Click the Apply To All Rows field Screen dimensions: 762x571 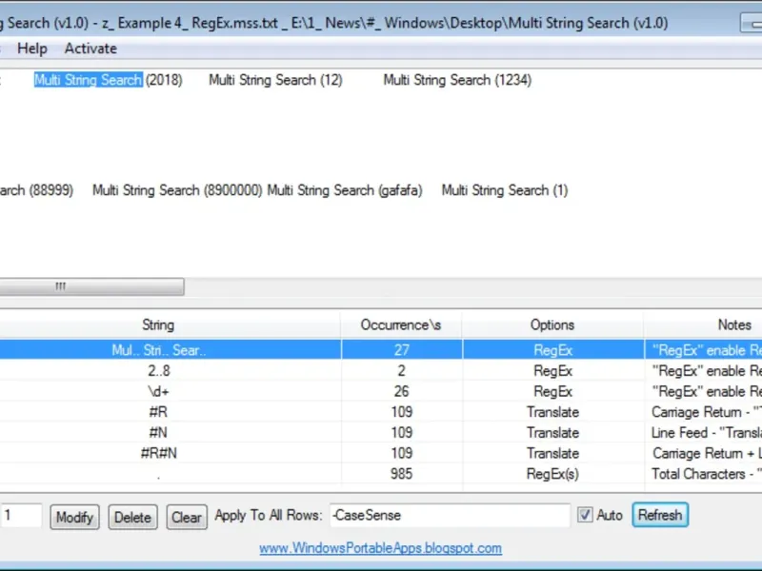450,515
